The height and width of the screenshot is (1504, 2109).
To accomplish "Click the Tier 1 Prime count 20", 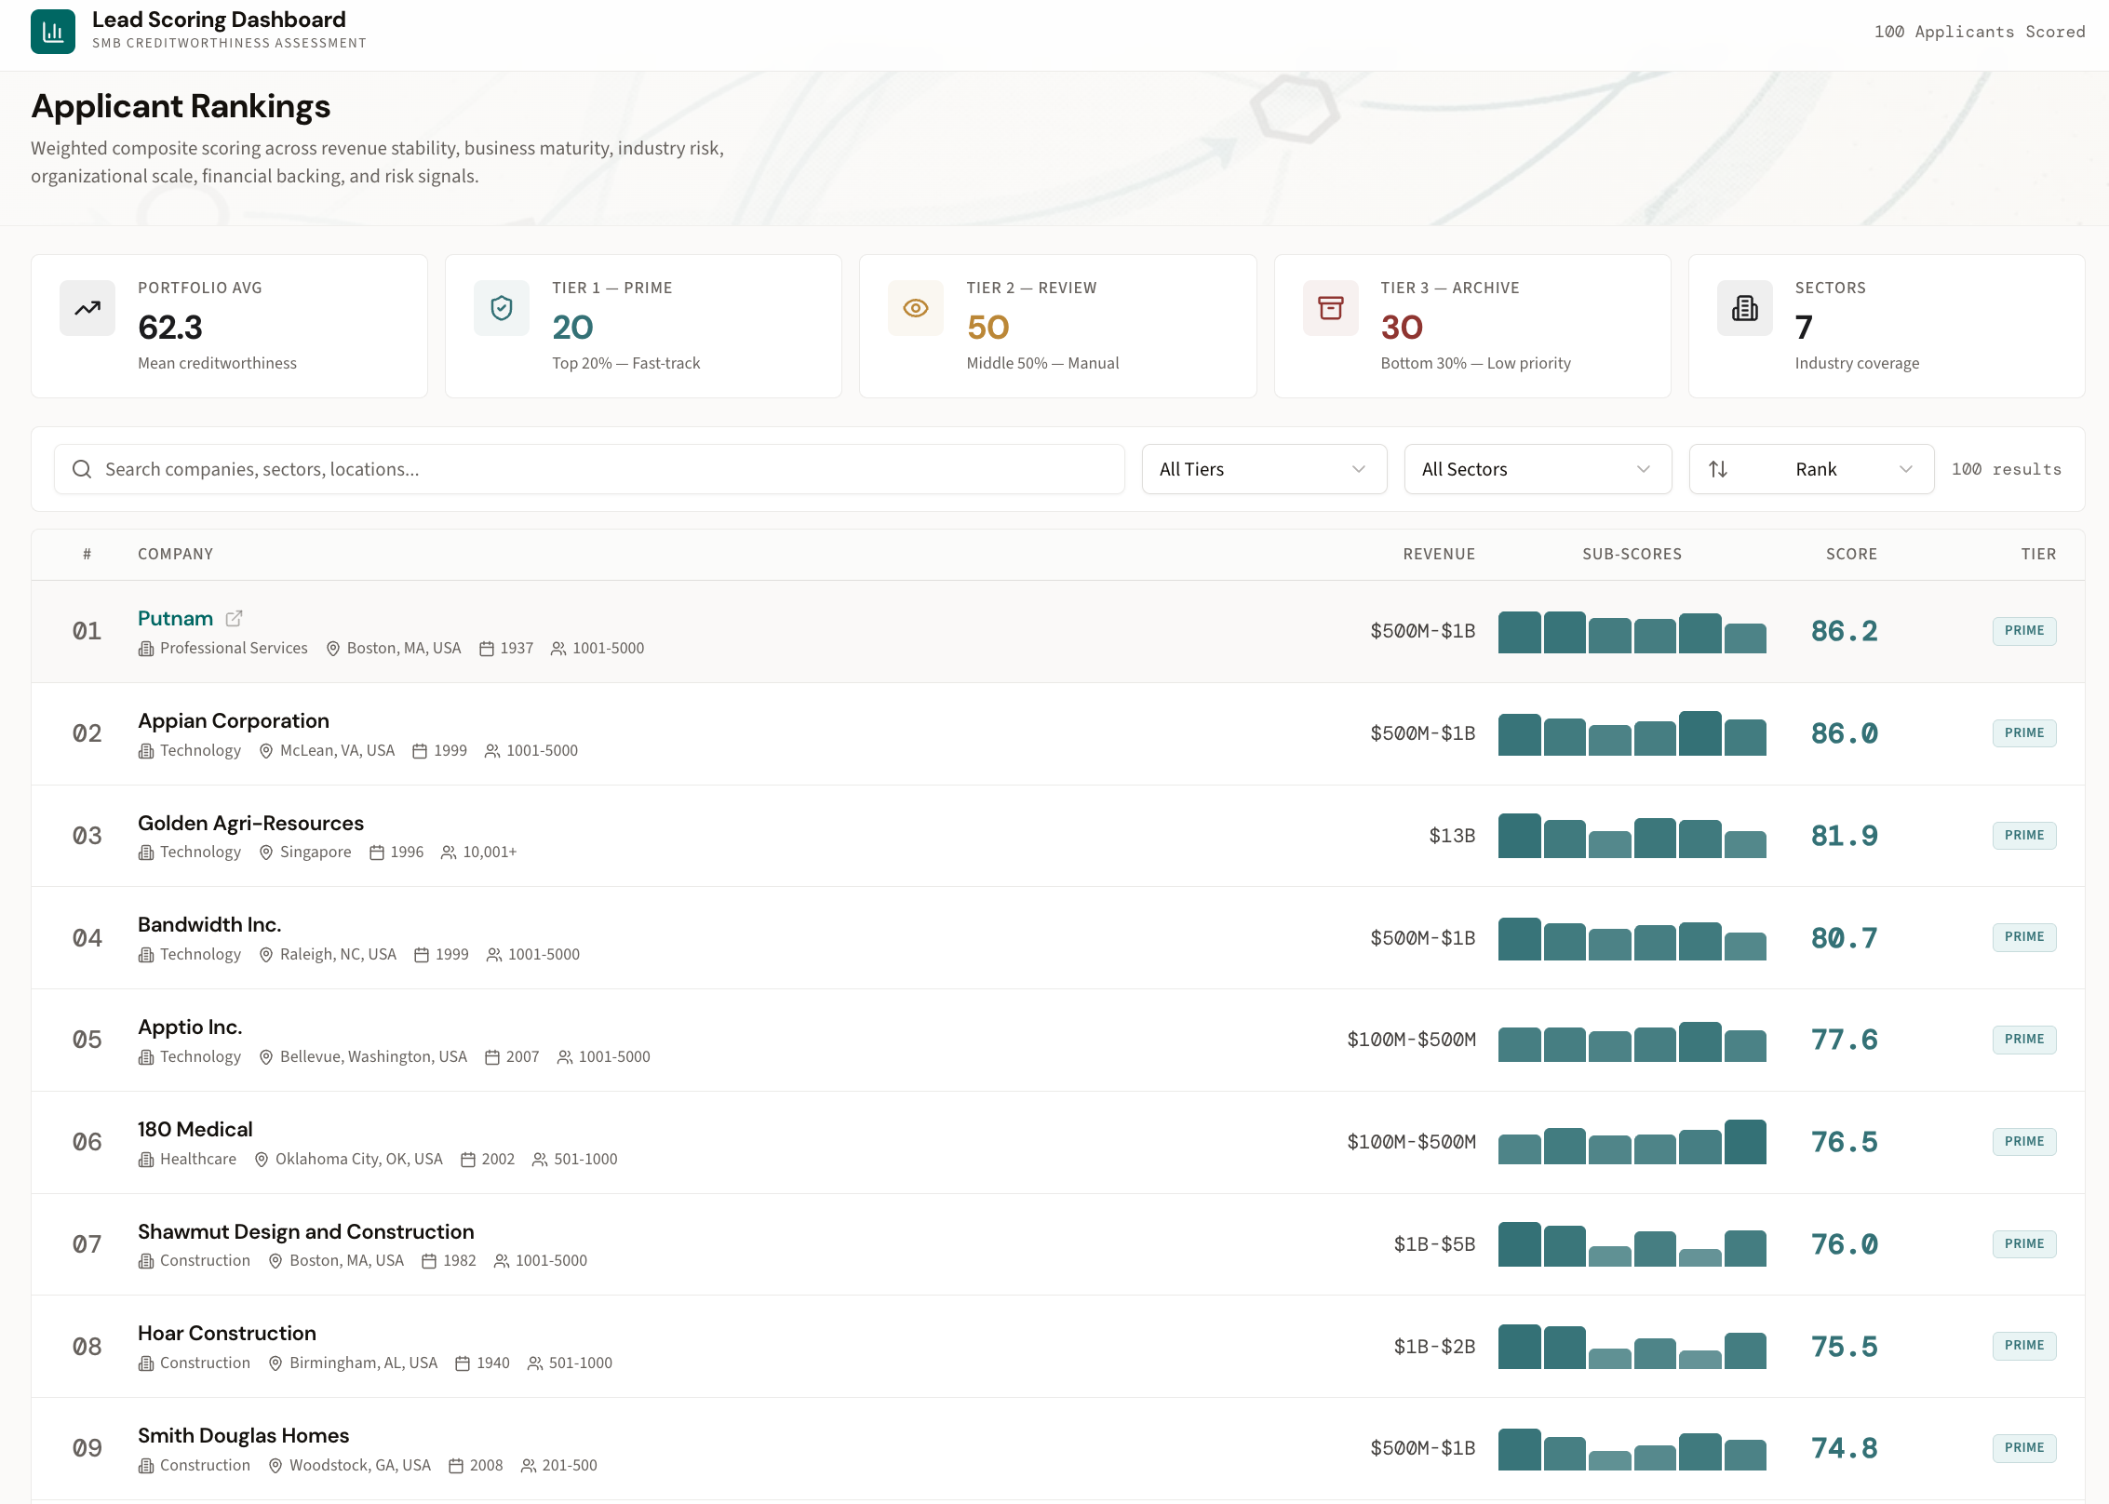I will coord(572,327).
